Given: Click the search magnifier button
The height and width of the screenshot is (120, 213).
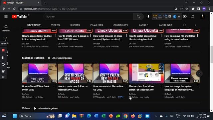Looking at the screenshot, I should pyautogui.click(x=138, y=17).
